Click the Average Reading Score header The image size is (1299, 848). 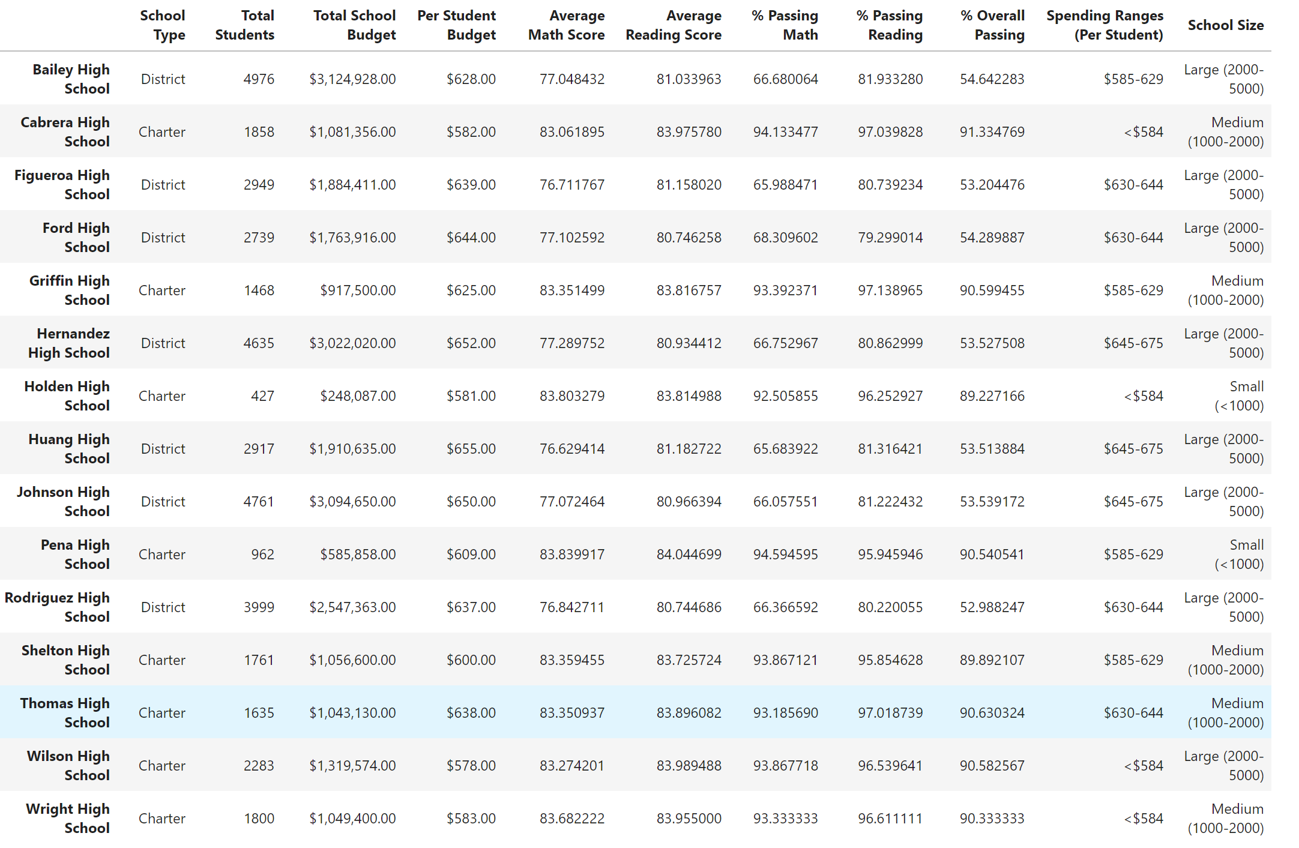673,25
